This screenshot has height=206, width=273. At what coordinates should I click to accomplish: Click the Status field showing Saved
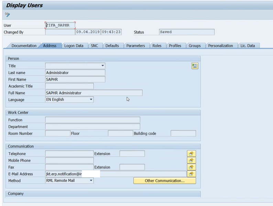[x=187, y=32]
